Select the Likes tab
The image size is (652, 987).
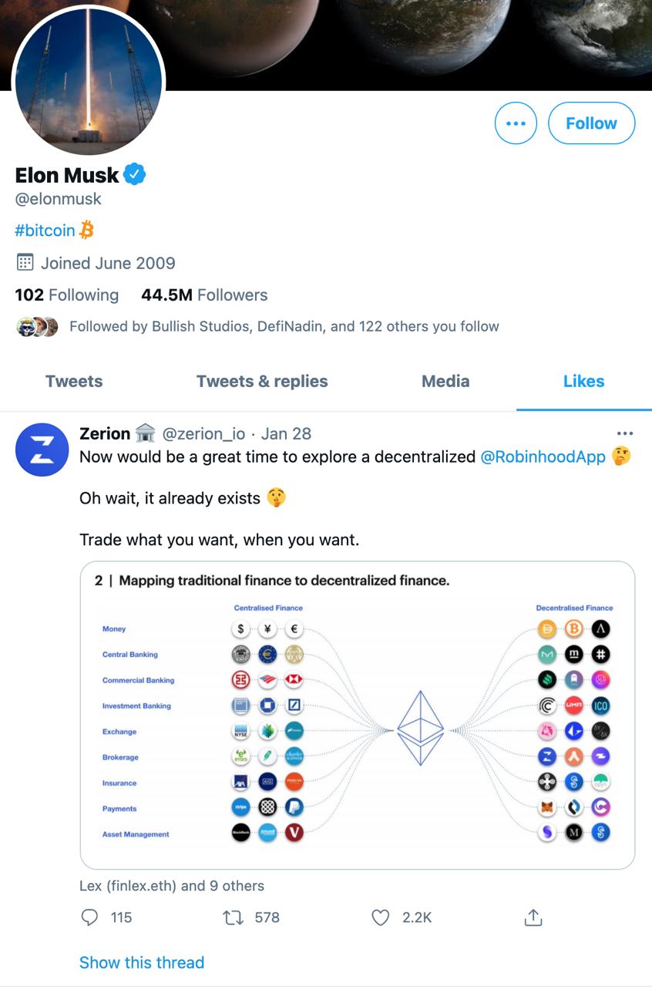coord(583,381)
